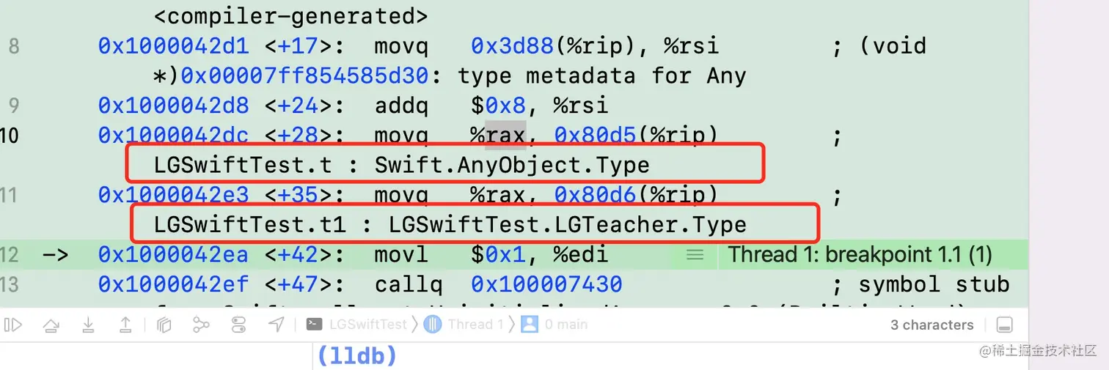Click the breakpoint 1.1 annotation menu icon
Viewport: 1109px width, 370px height.
[695, 255]
